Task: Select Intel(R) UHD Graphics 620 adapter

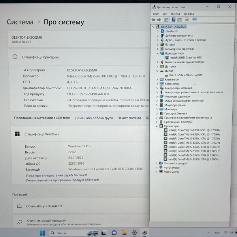Action: (186, 58)
